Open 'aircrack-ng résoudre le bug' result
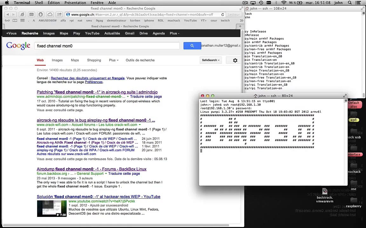The image size is (366, 228). [x=96, y=120]
